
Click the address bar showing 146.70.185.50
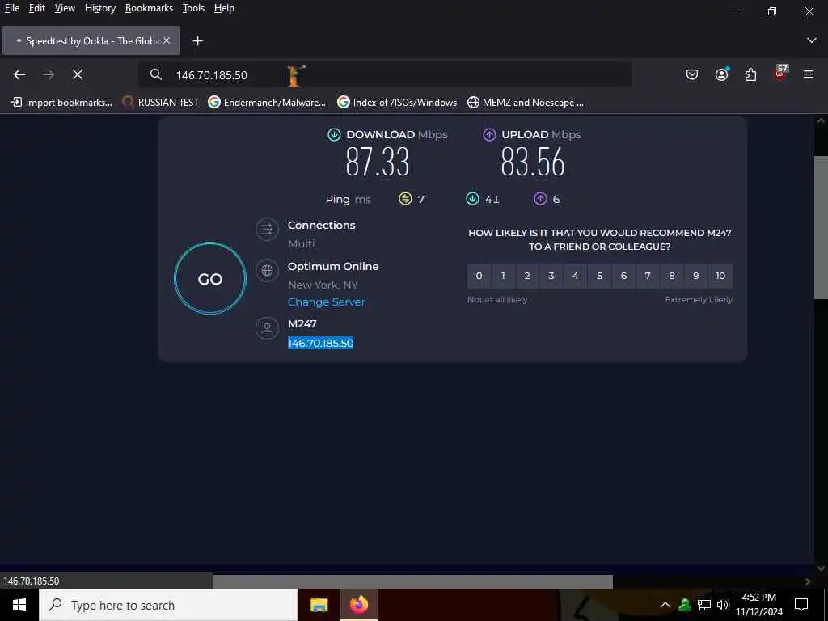386,74
